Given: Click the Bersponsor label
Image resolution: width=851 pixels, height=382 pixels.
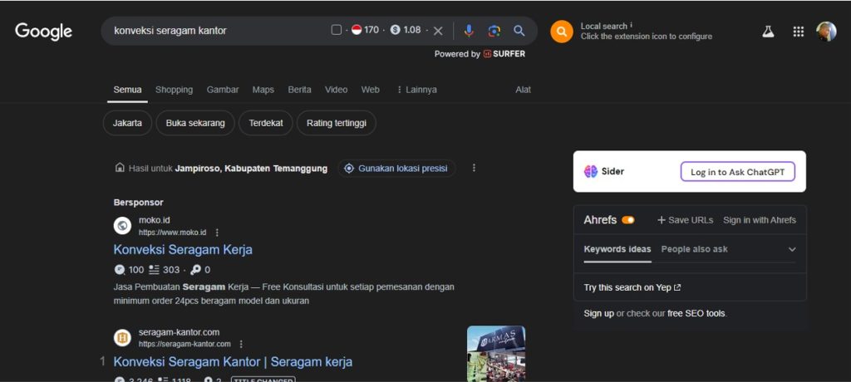Looking at the screenshot, I should (x=139, y=203).
